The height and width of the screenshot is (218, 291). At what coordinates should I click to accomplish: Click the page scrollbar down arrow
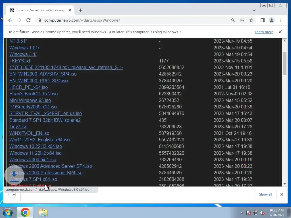pos(284,184)
